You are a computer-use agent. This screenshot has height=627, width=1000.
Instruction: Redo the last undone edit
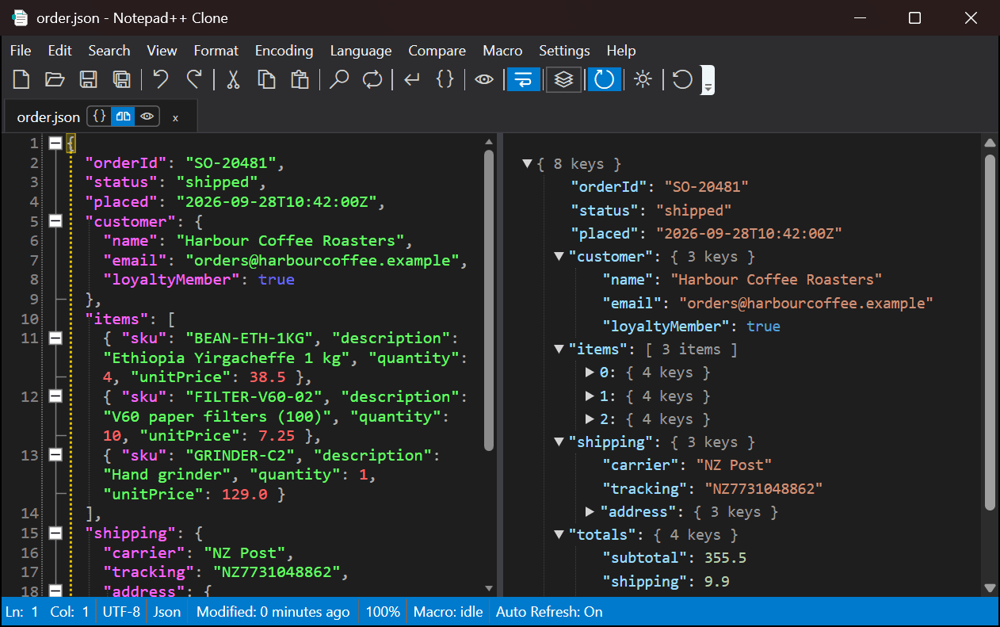point(194,79)
